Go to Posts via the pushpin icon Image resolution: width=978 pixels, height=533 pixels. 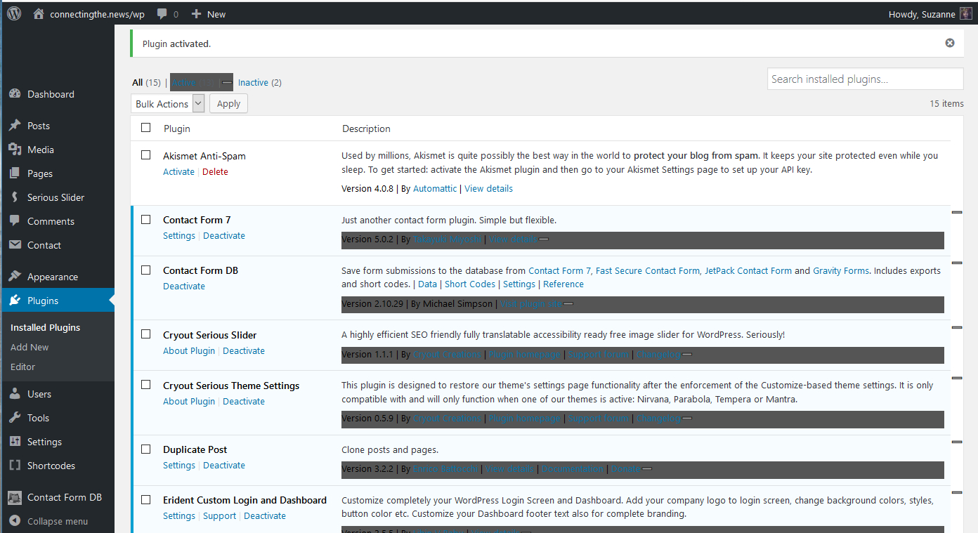click(x=15, y=126)
